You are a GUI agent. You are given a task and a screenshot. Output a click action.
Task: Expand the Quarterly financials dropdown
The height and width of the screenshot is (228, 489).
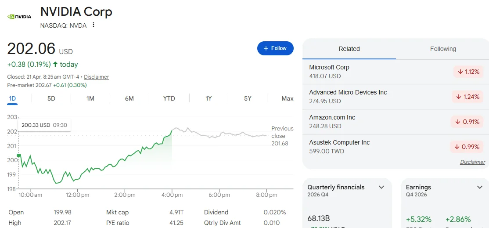click(381, 188)
